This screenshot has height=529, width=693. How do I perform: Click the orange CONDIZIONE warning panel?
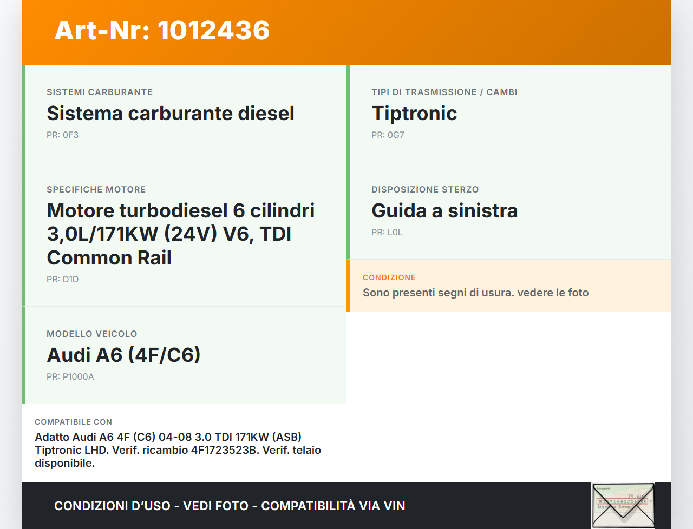[509, 286]
